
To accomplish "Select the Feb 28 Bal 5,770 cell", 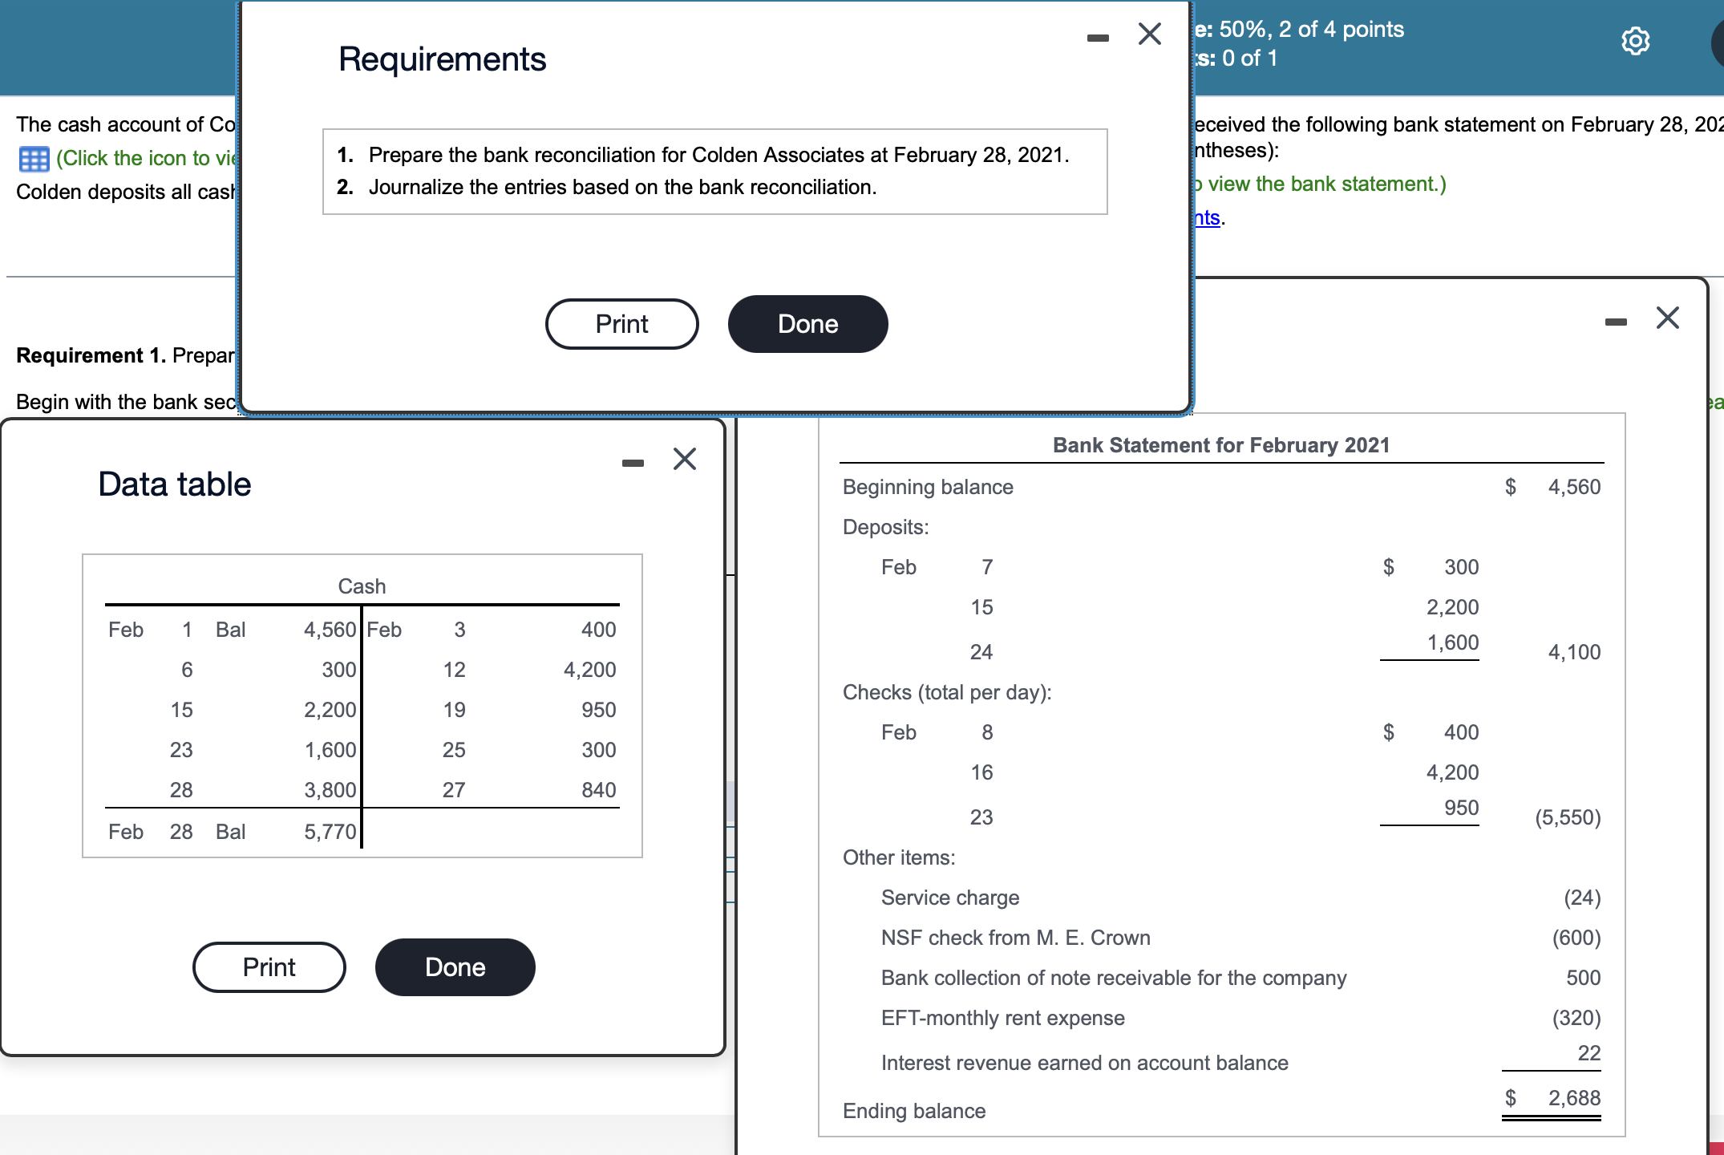I will 330,832.
